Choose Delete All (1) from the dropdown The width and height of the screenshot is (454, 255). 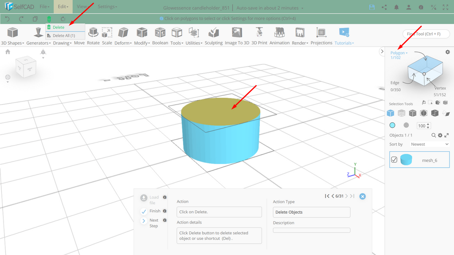pyautogui.click(x=65, y=35)
